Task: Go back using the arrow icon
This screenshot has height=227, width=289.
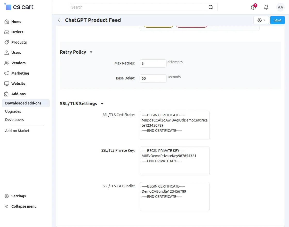Action: (x=60, y=20)
